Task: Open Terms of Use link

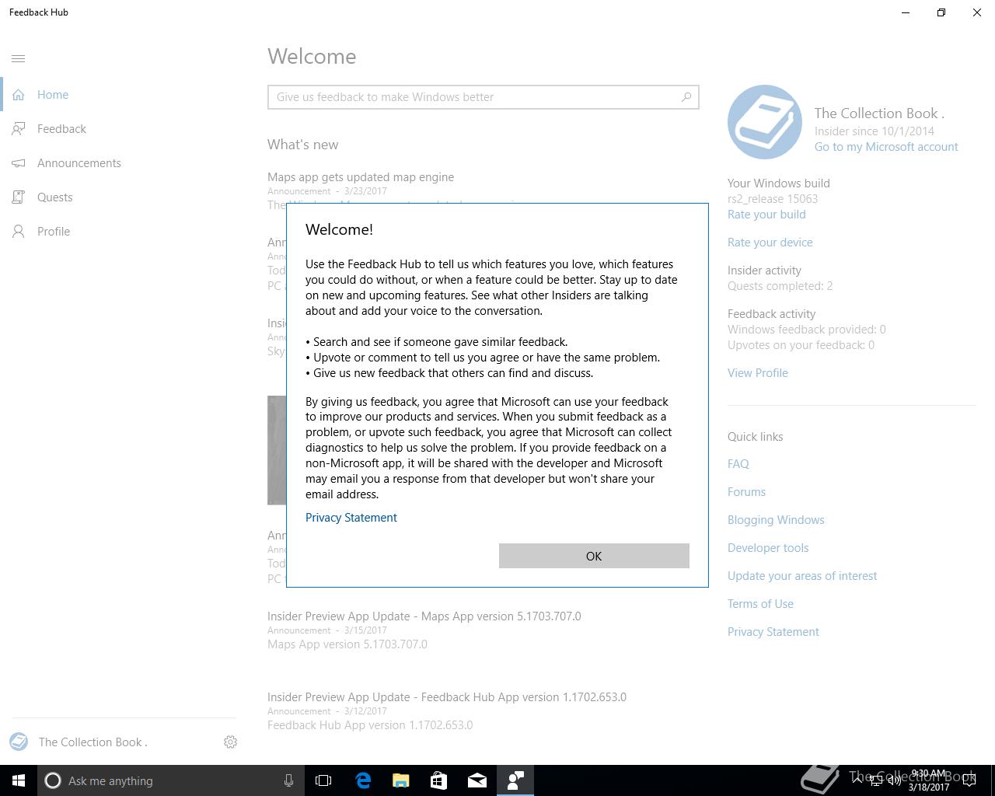Action: (760, 604)
